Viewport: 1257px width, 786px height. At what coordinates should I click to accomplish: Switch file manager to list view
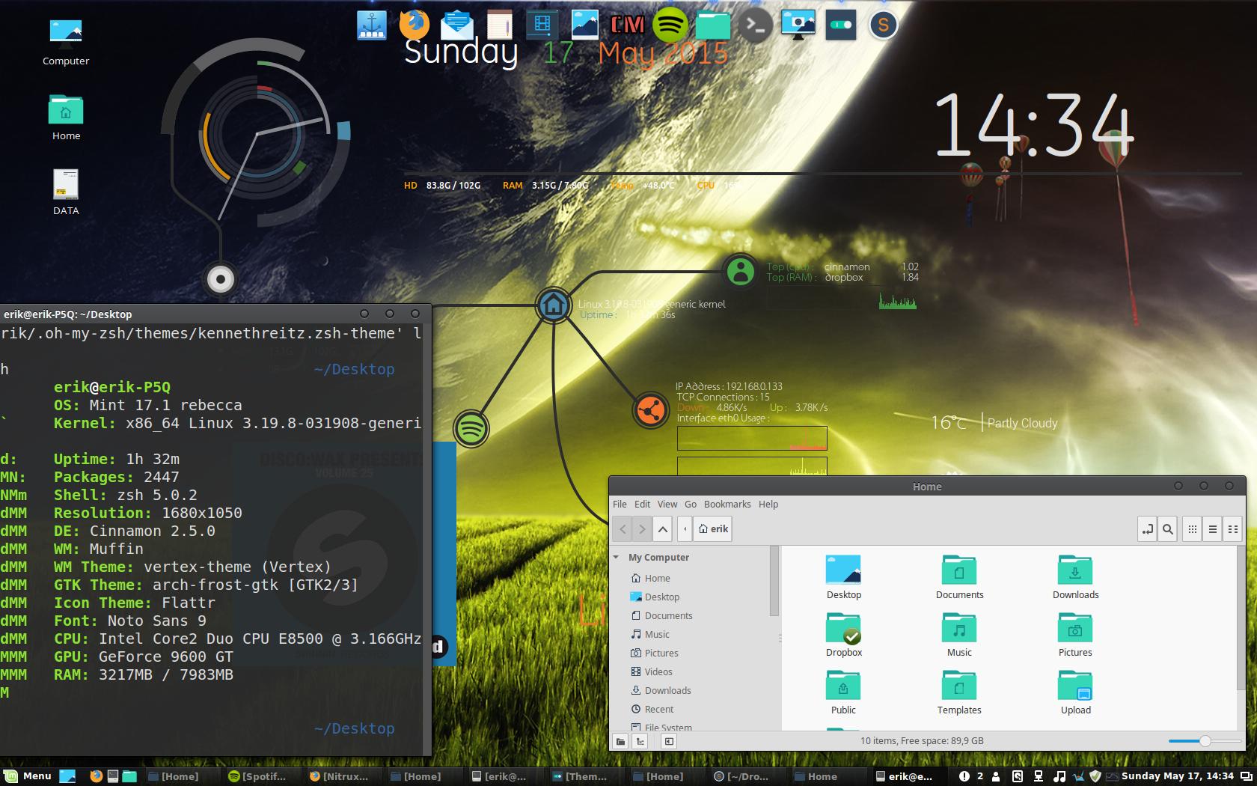(1213, 529)
